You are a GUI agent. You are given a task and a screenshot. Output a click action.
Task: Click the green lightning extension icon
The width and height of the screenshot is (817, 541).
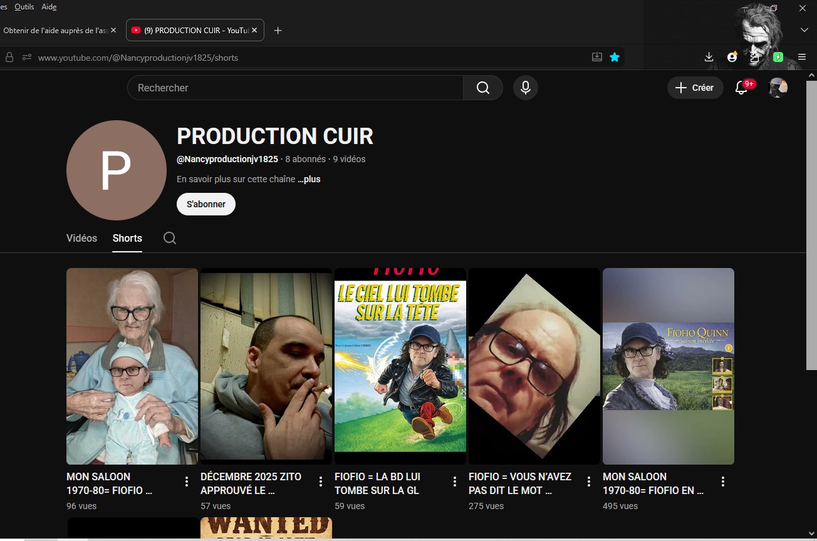pyautogui.click(x=778, y=57)
